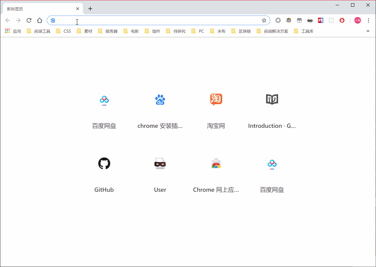Open the CSS bookmark folder
Viewport: 376px width, 267px height.
tap(65, 31)
